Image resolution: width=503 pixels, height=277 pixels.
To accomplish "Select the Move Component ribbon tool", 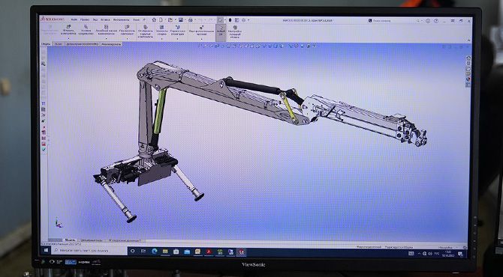I will pos(127,31).
